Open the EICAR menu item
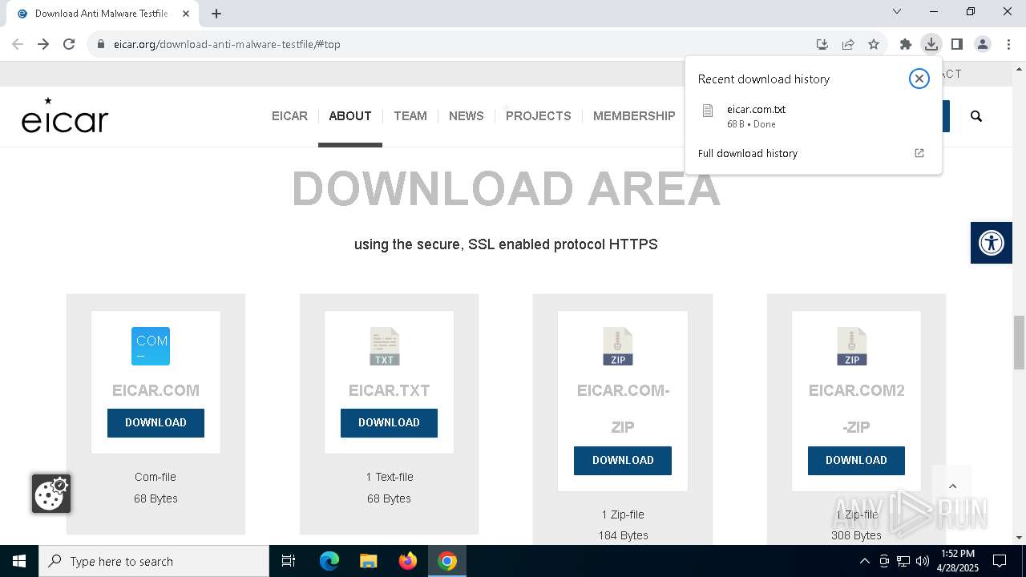The width and height of the screenshot is (1026, 577). 289,116
